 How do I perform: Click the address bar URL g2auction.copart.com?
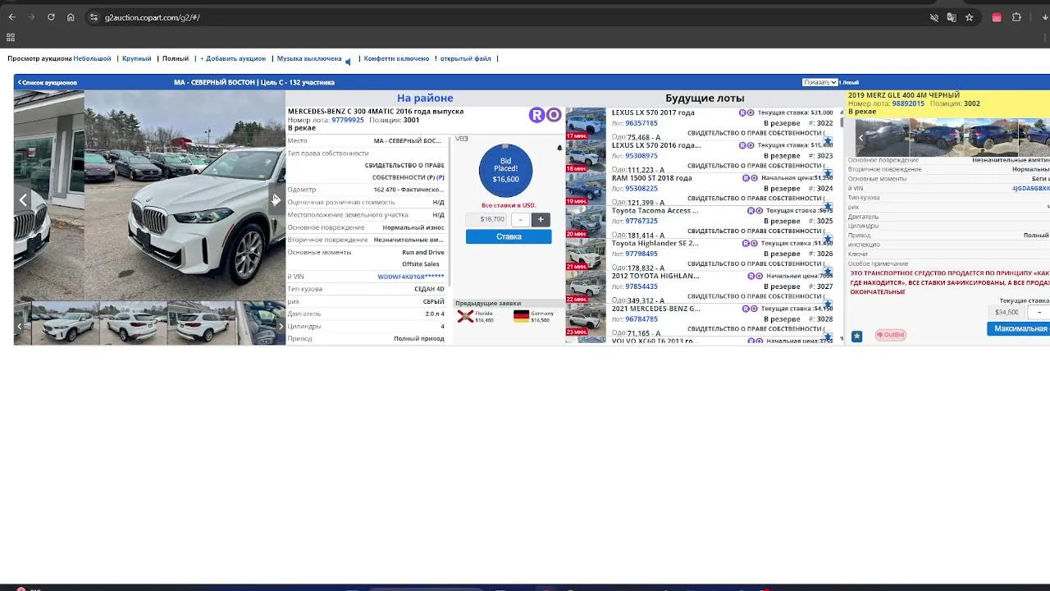153,17
